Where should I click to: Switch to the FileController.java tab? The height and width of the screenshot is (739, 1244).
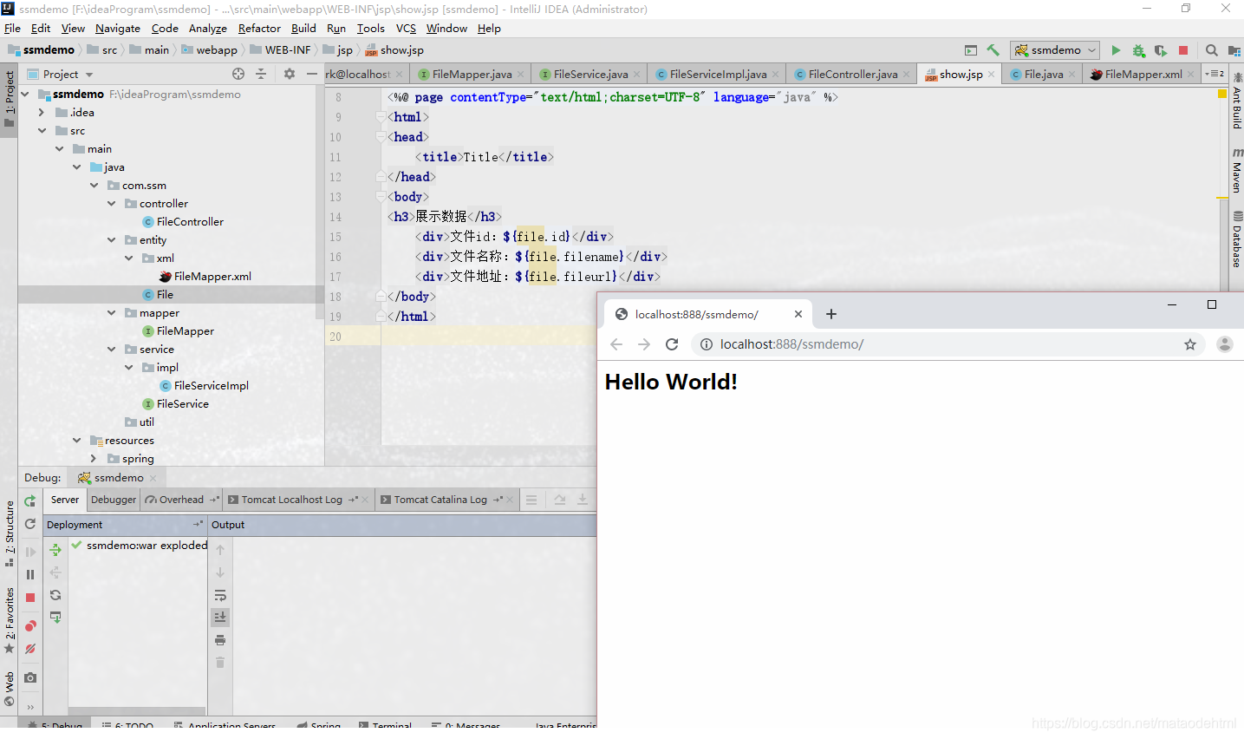point(853,74)
